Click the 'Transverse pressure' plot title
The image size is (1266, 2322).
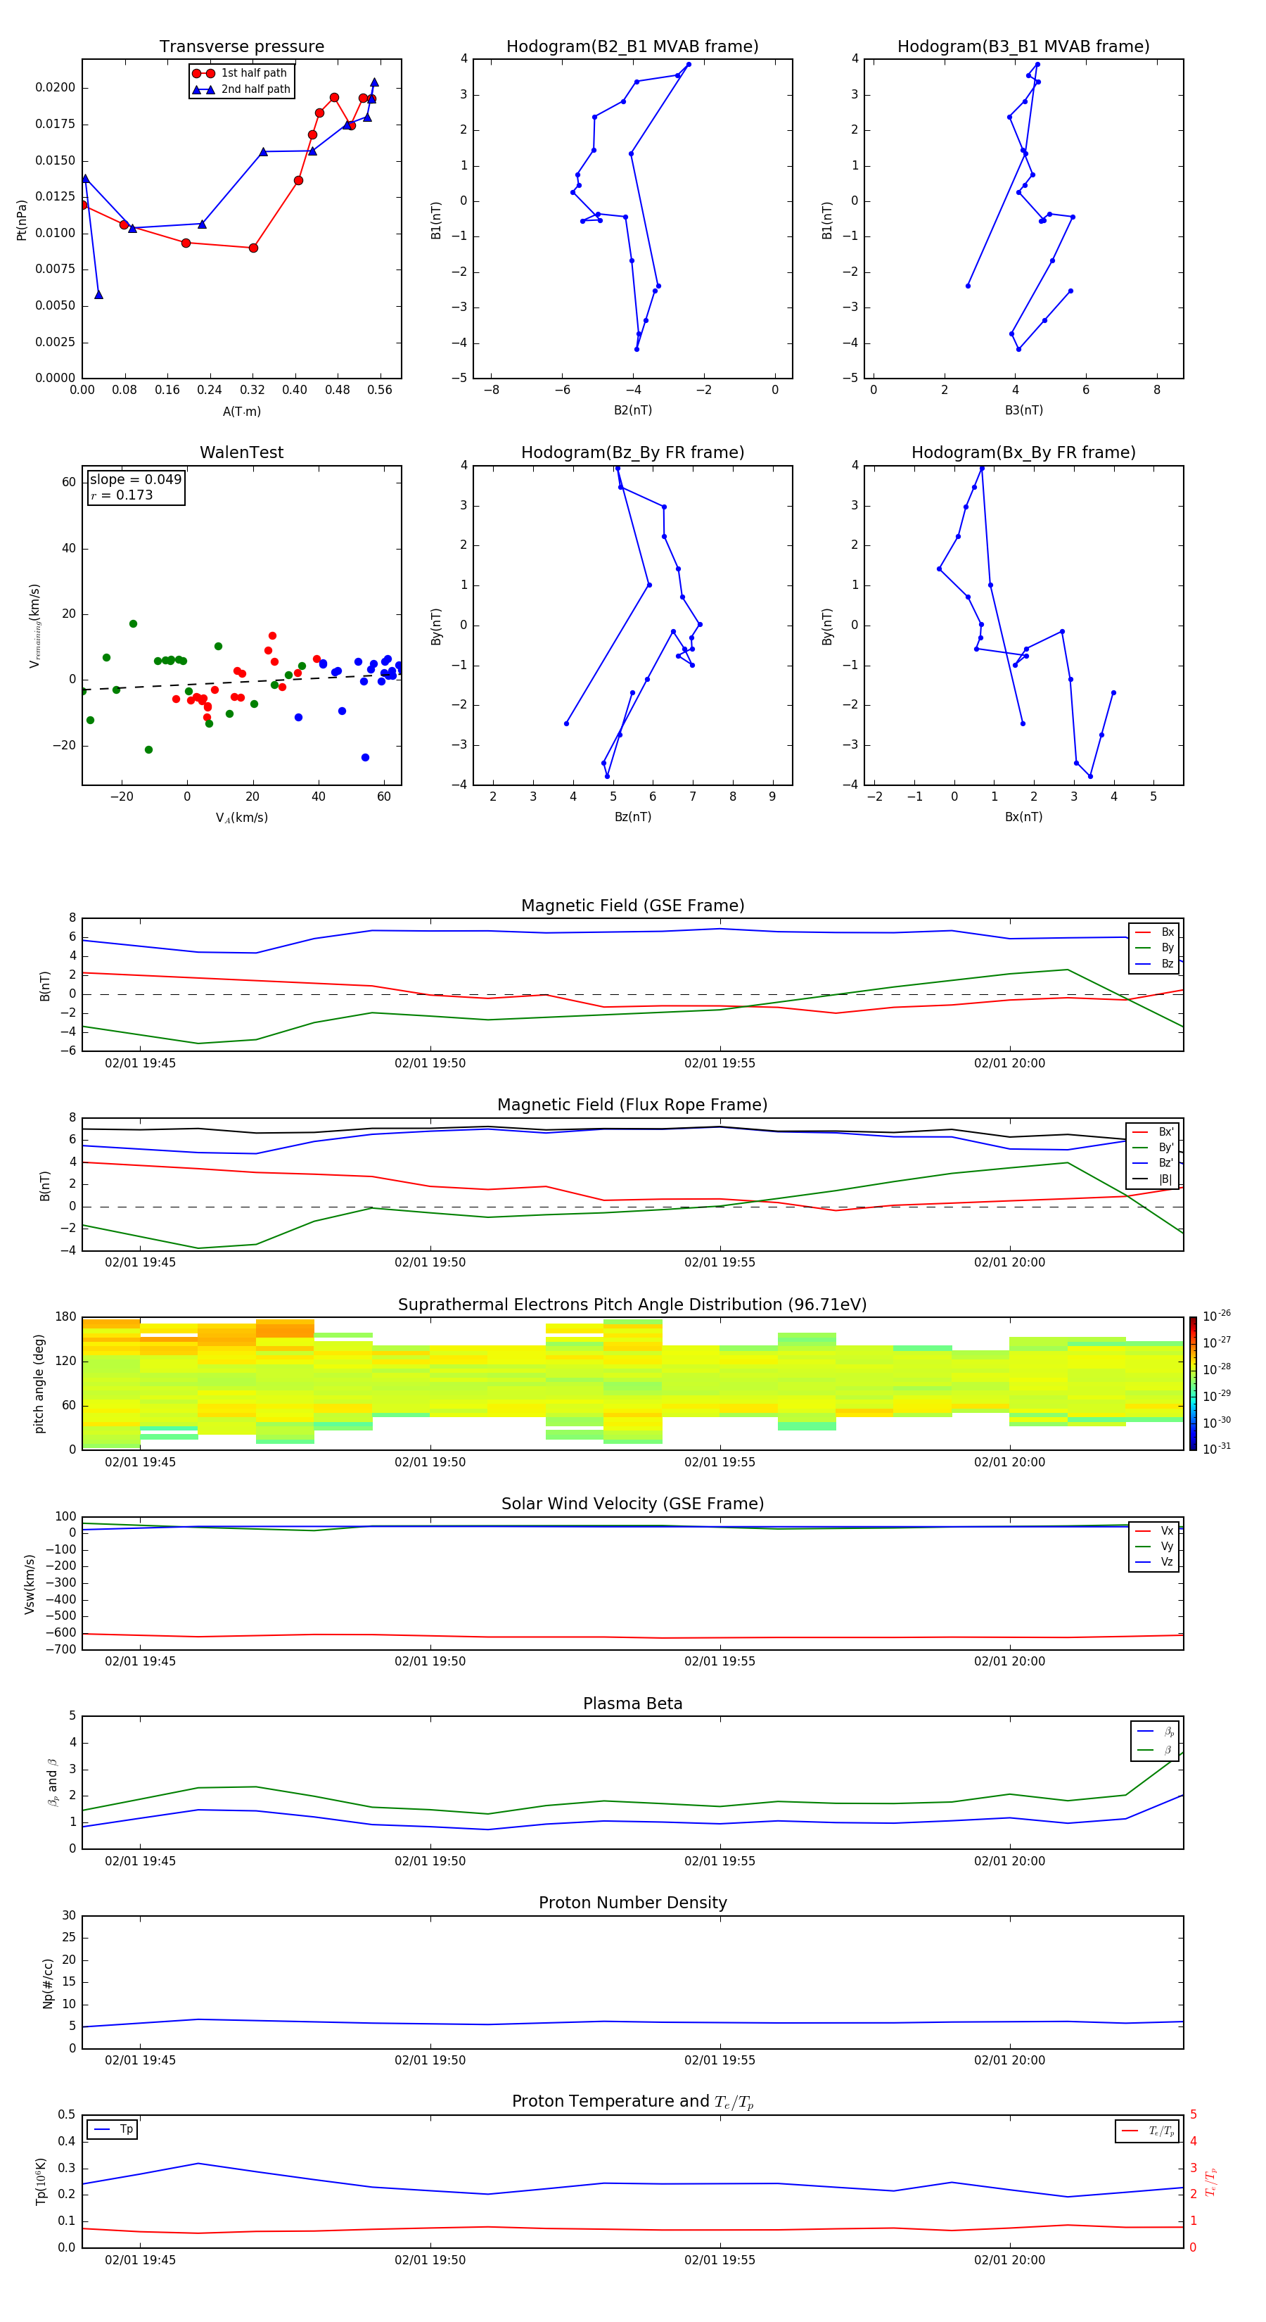point(241,47)
